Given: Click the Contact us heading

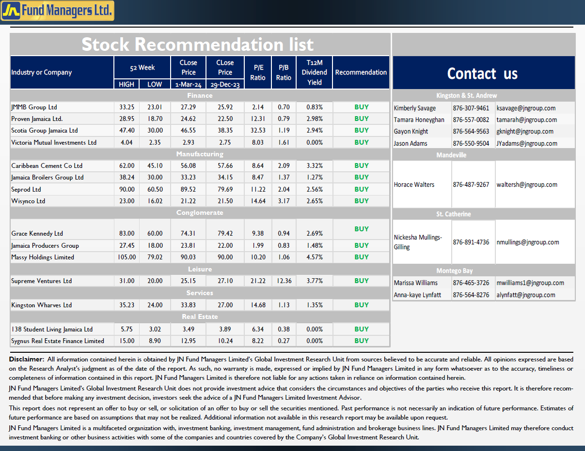Looking at the screenshot, I should tap(482, 74).
